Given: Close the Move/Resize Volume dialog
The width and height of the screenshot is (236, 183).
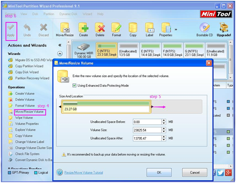Looking at the screenshot, I should click(209, 63).
